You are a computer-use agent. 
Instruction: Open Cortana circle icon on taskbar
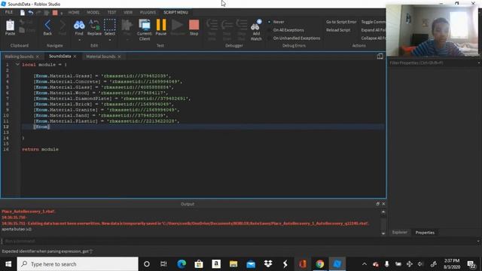(x=147, y=264)
